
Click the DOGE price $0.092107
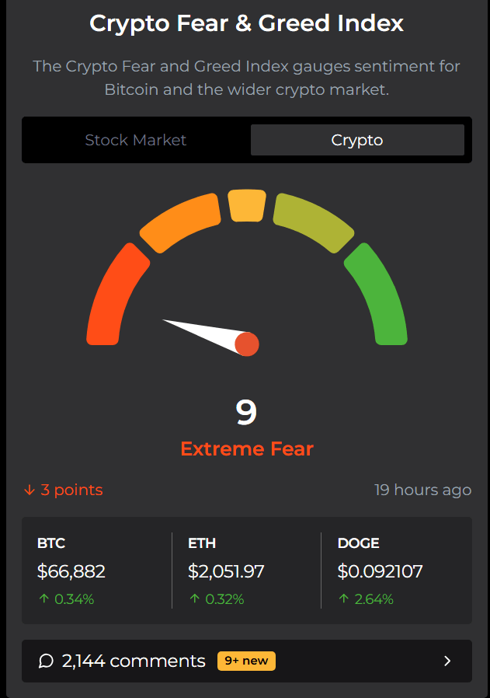pyautogui.click(x=380, y=572)
